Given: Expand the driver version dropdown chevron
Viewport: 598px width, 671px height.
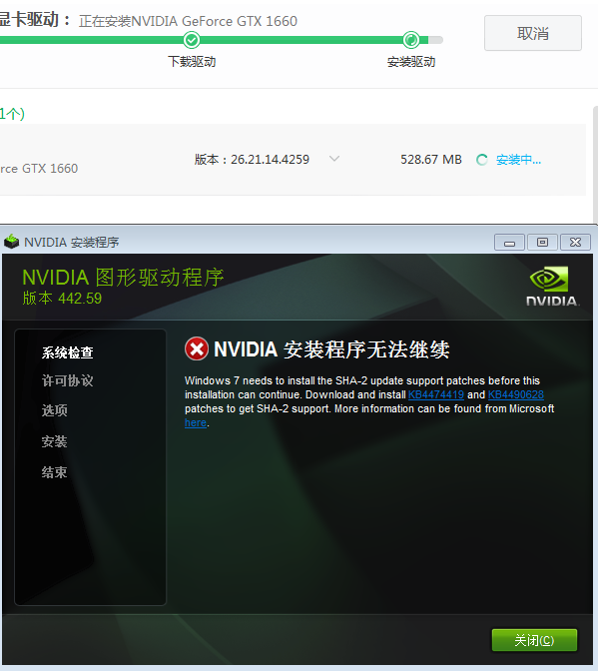Looking at the screenshot, I should [334, 159].
